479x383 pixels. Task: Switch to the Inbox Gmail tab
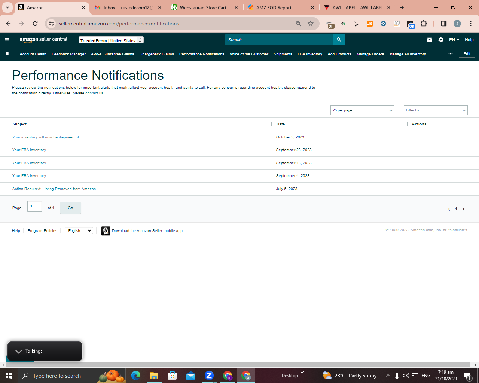click(x=128, y=7)
